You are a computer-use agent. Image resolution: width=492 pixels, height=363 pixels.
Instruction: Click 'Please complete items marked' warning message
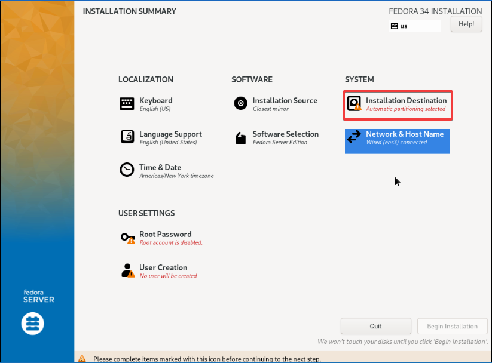pos(207,359)
